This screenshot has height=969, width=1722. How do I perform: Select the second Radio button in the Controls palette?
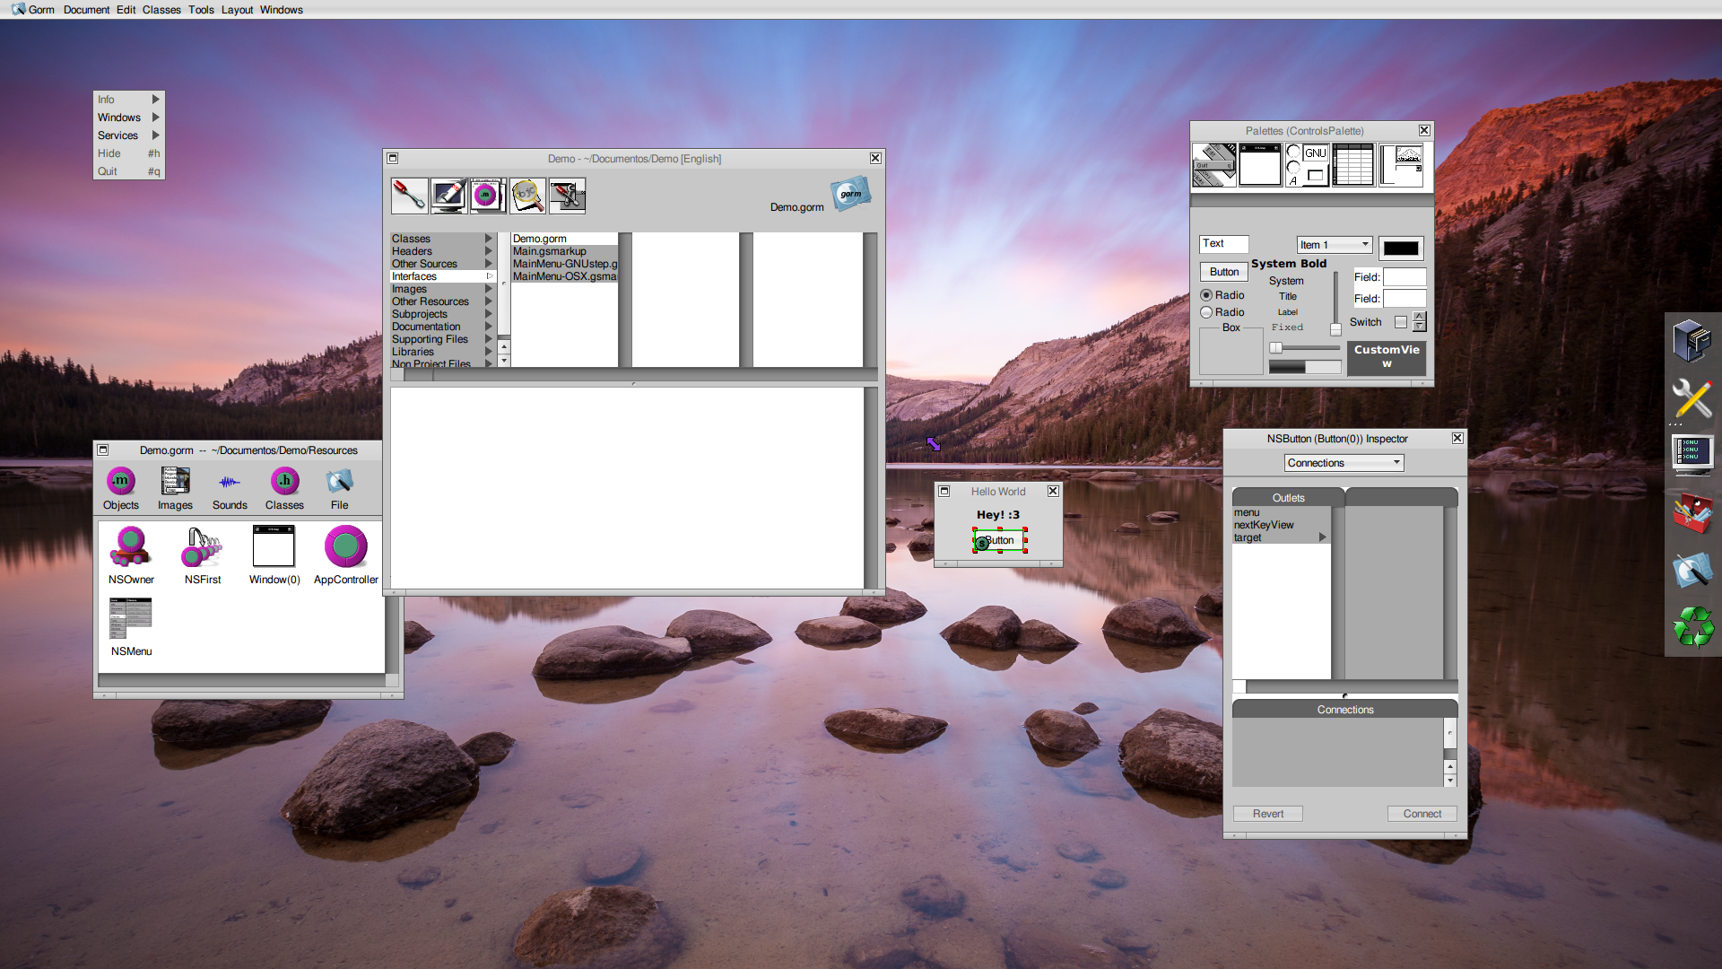[1207, 311]
